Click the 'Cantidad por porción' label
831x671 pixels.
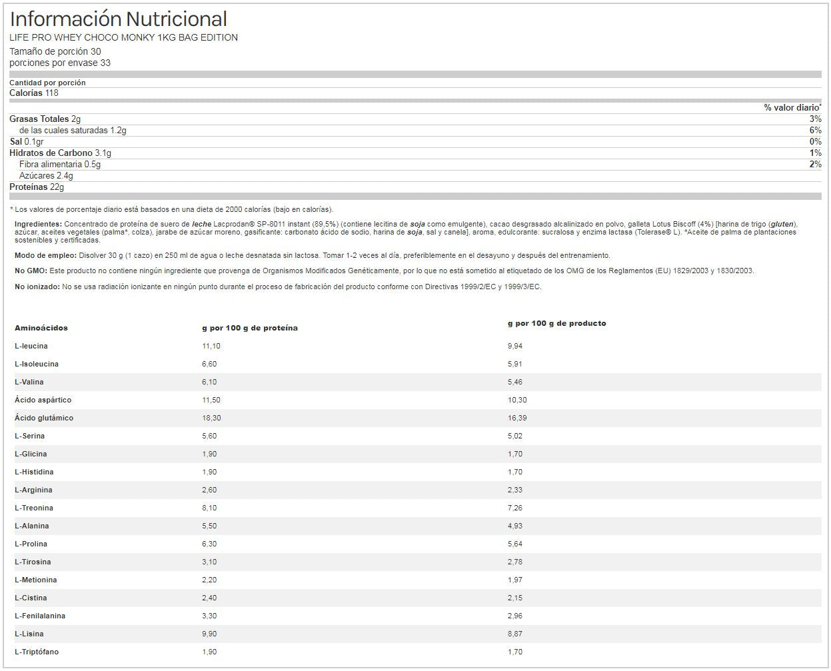[47, 83]
